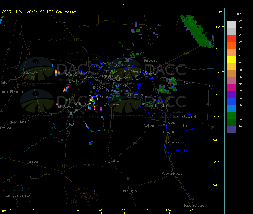Click the Agua_Toro label
Screen dimensions: 253x214
(x=30, y=73)
